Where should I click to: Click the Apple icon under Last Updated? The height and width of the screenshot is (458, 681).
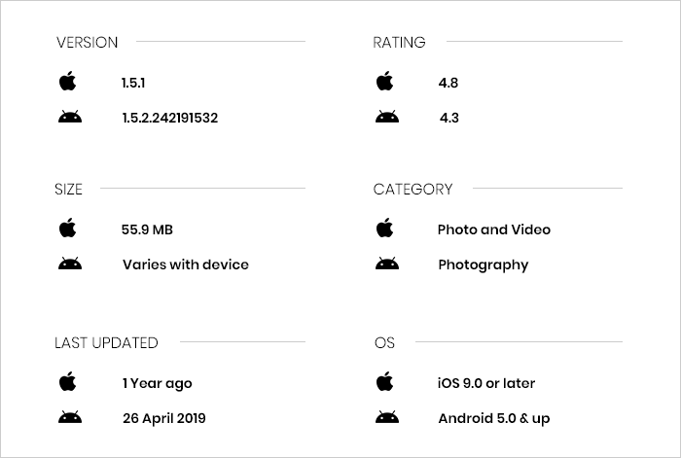coord(68,381)
